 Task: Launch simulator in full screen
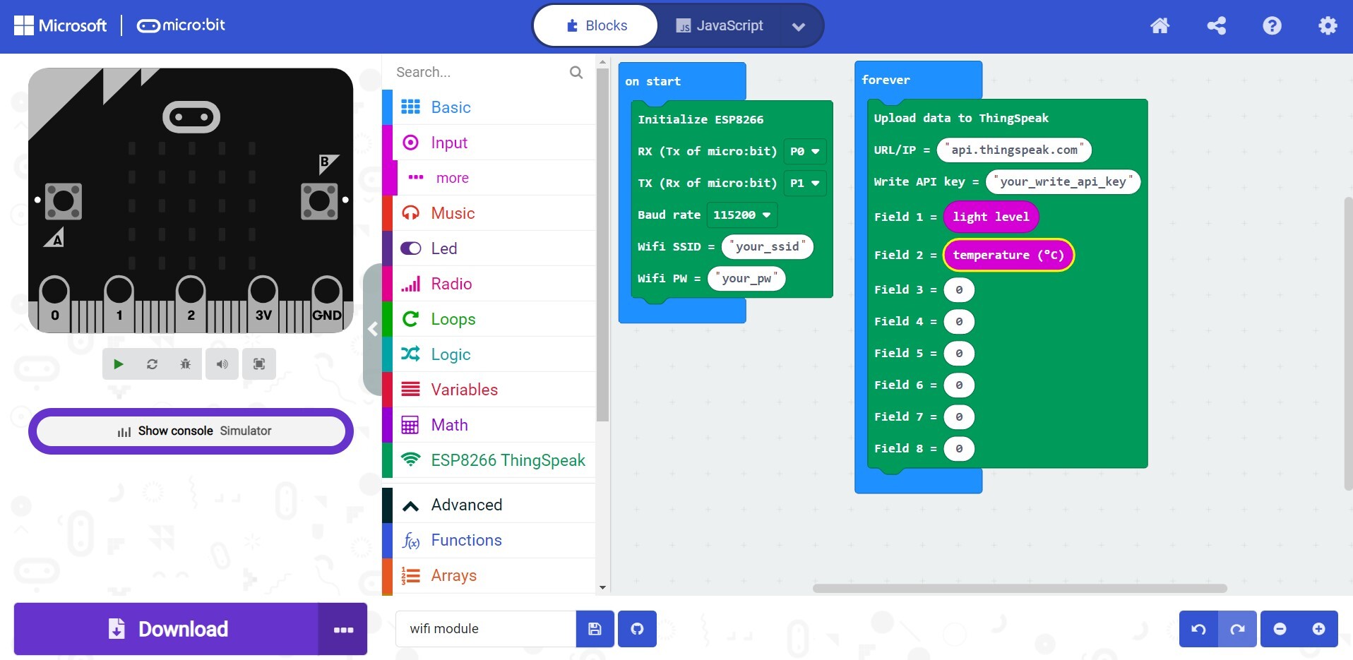[259, 364]
